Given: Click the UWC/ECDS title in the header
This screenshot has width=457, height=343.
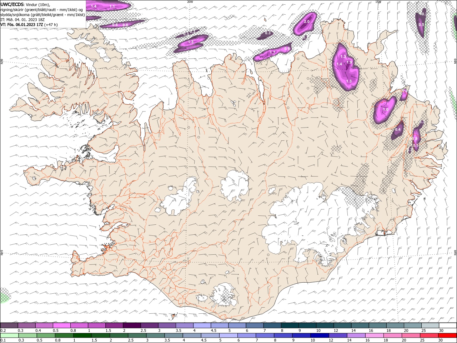Looking at the screenshot, I should tap(12, 4).
